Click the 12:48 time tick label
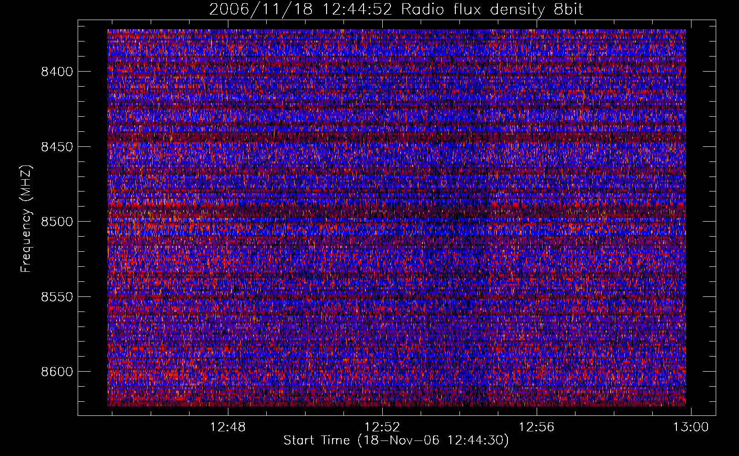 228,427
